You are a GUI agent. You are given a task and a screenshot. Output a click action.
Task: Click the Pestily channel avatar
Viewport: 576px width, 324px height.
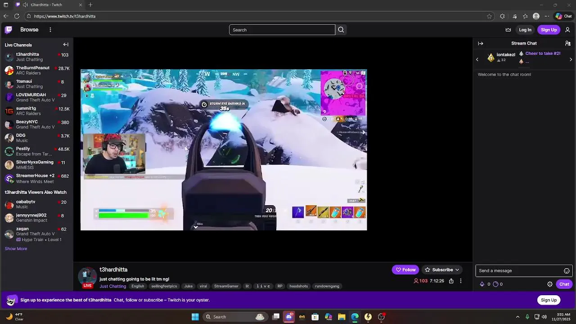(x=9, y=151)
